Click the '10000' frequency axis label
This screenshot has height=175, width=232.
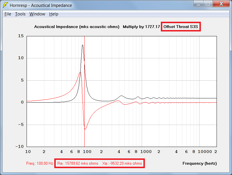[205, 152]
